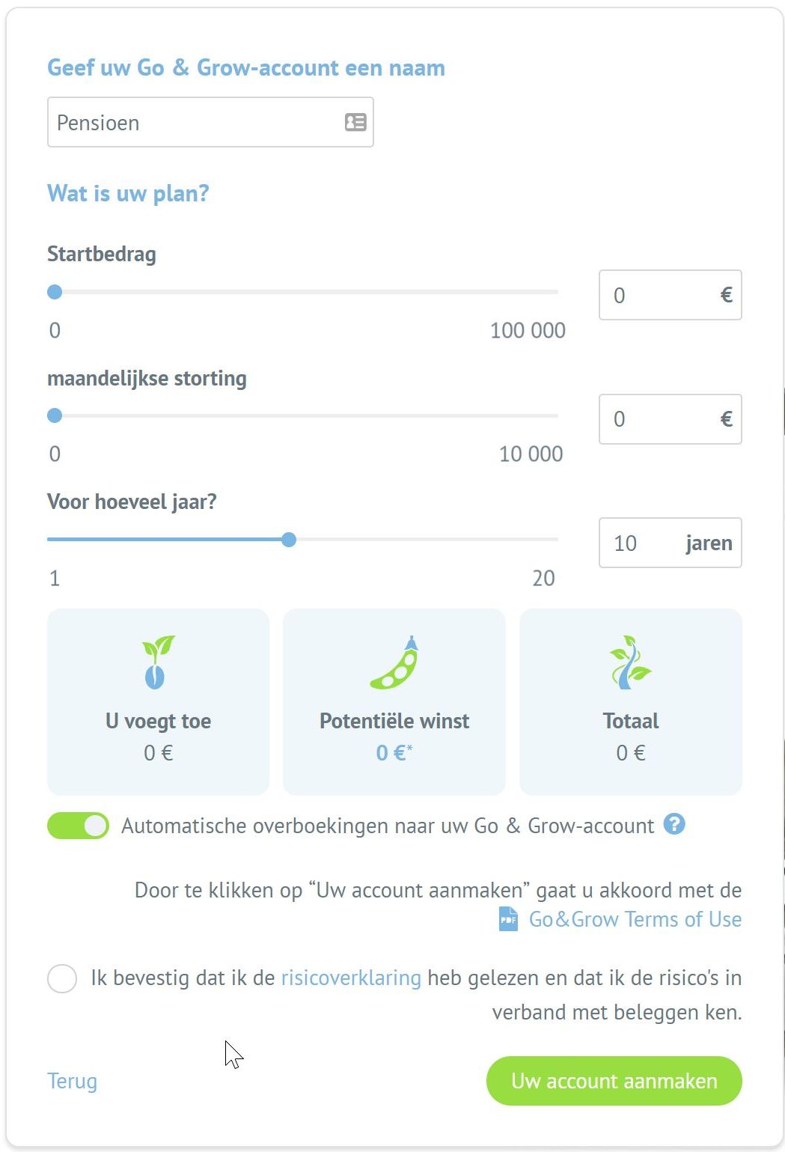Open the Go&Grow Terms of Use link
Viewport: 785px width, 1152px height.
coord(635,919)
